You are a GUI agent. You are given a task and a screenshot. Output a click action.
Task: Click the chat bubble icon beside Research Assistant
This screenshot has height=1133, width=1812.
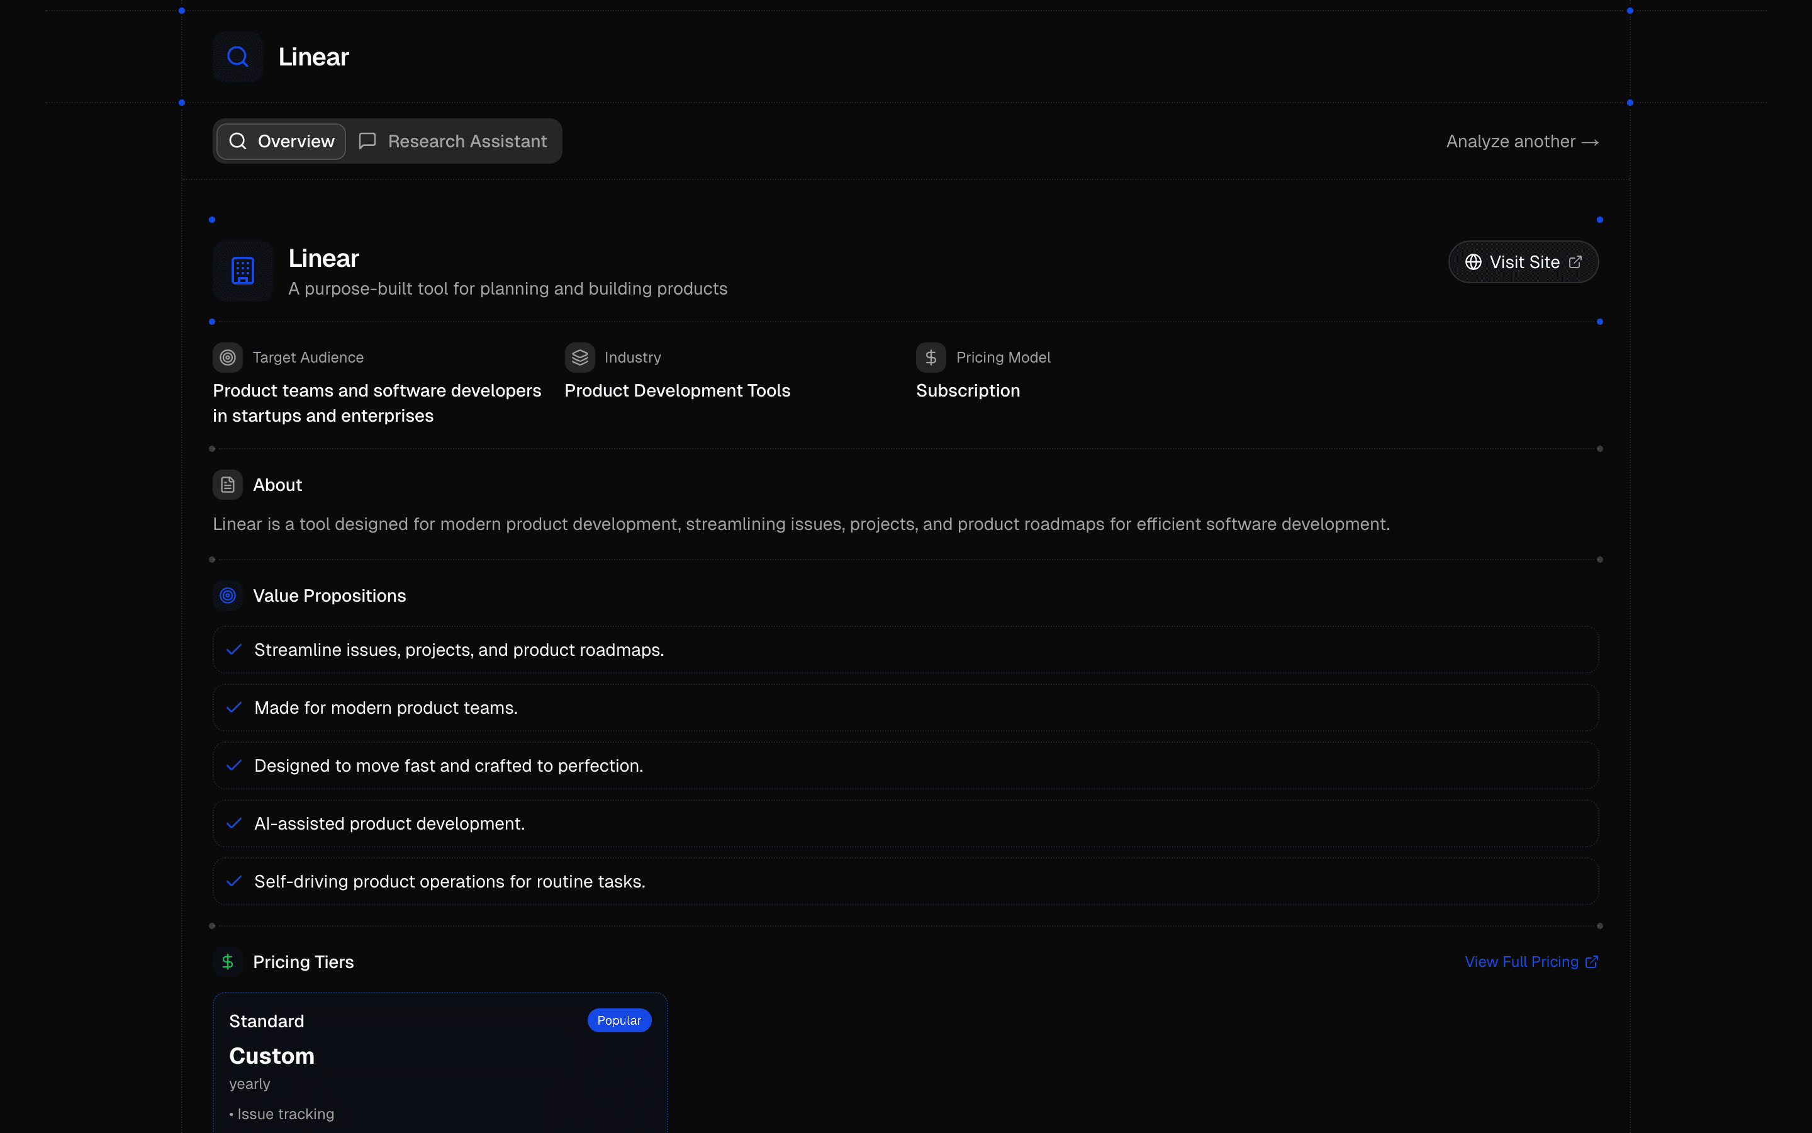[x=367, y=141]
